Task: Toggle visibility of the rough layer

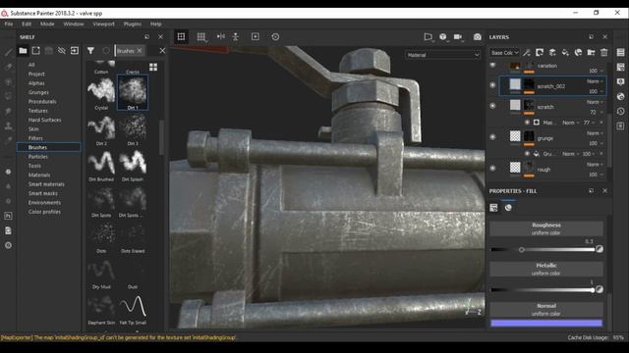Action: pyautogui.click(x=492, y=169)
